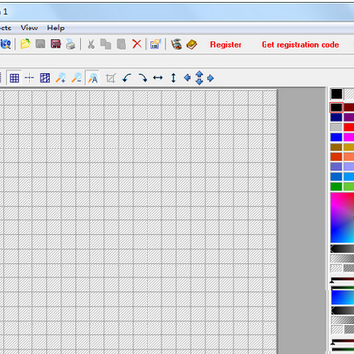The image size is (354, 354).
Task: Open an icon file with folder icon
Action: (x=26, y=44)
